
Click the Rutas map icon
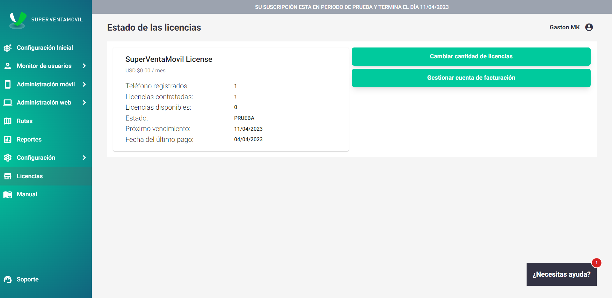coord(8,121)
